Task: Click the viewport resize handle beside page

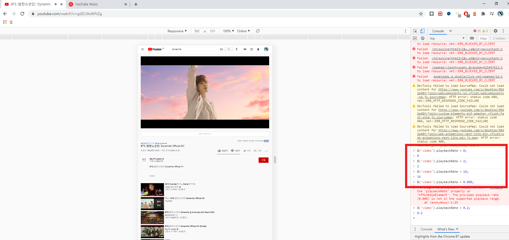Action: [x=275, y=160]
